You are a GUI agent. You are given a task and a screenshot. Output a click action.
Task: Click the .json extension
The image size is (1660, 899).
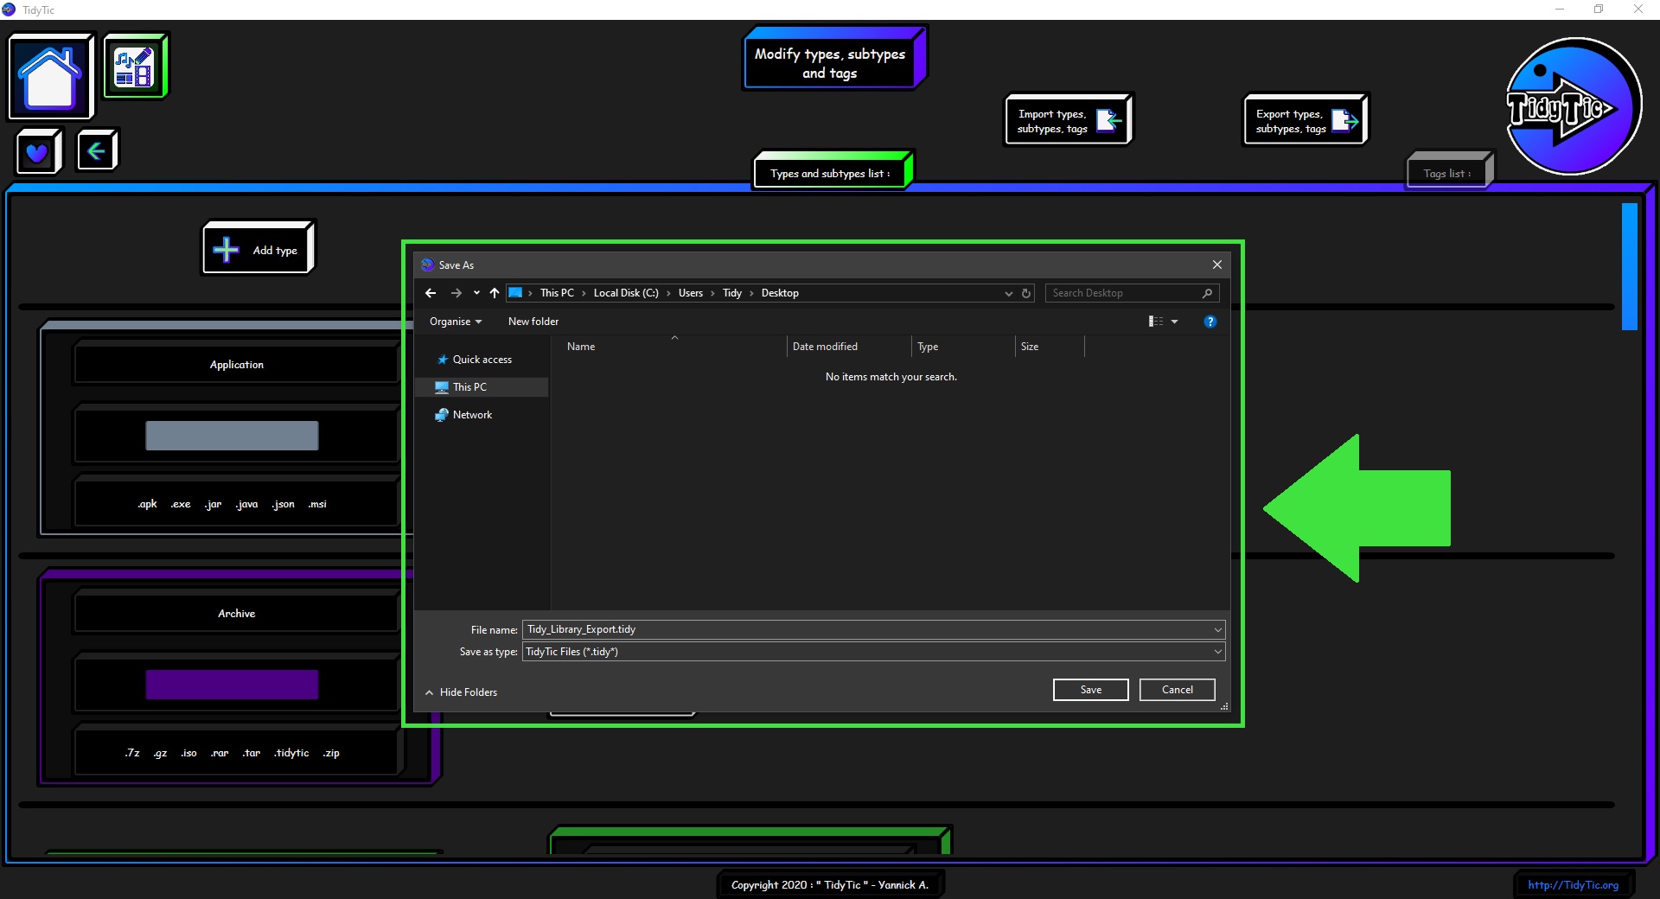coord(284,504)
